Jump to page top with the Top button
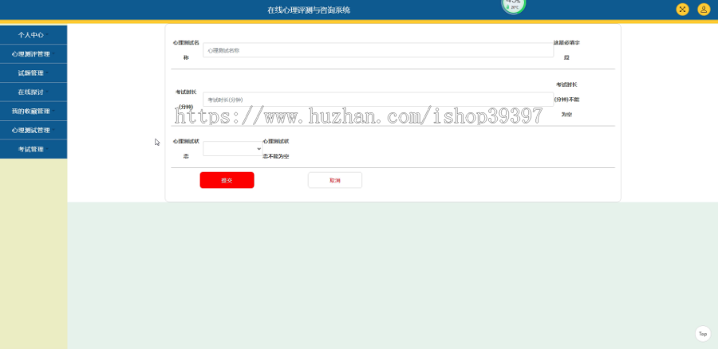 point(703,334)
